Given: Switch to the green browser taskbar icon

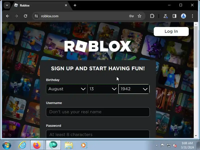Looking at the screenshot, I should 53,145.
